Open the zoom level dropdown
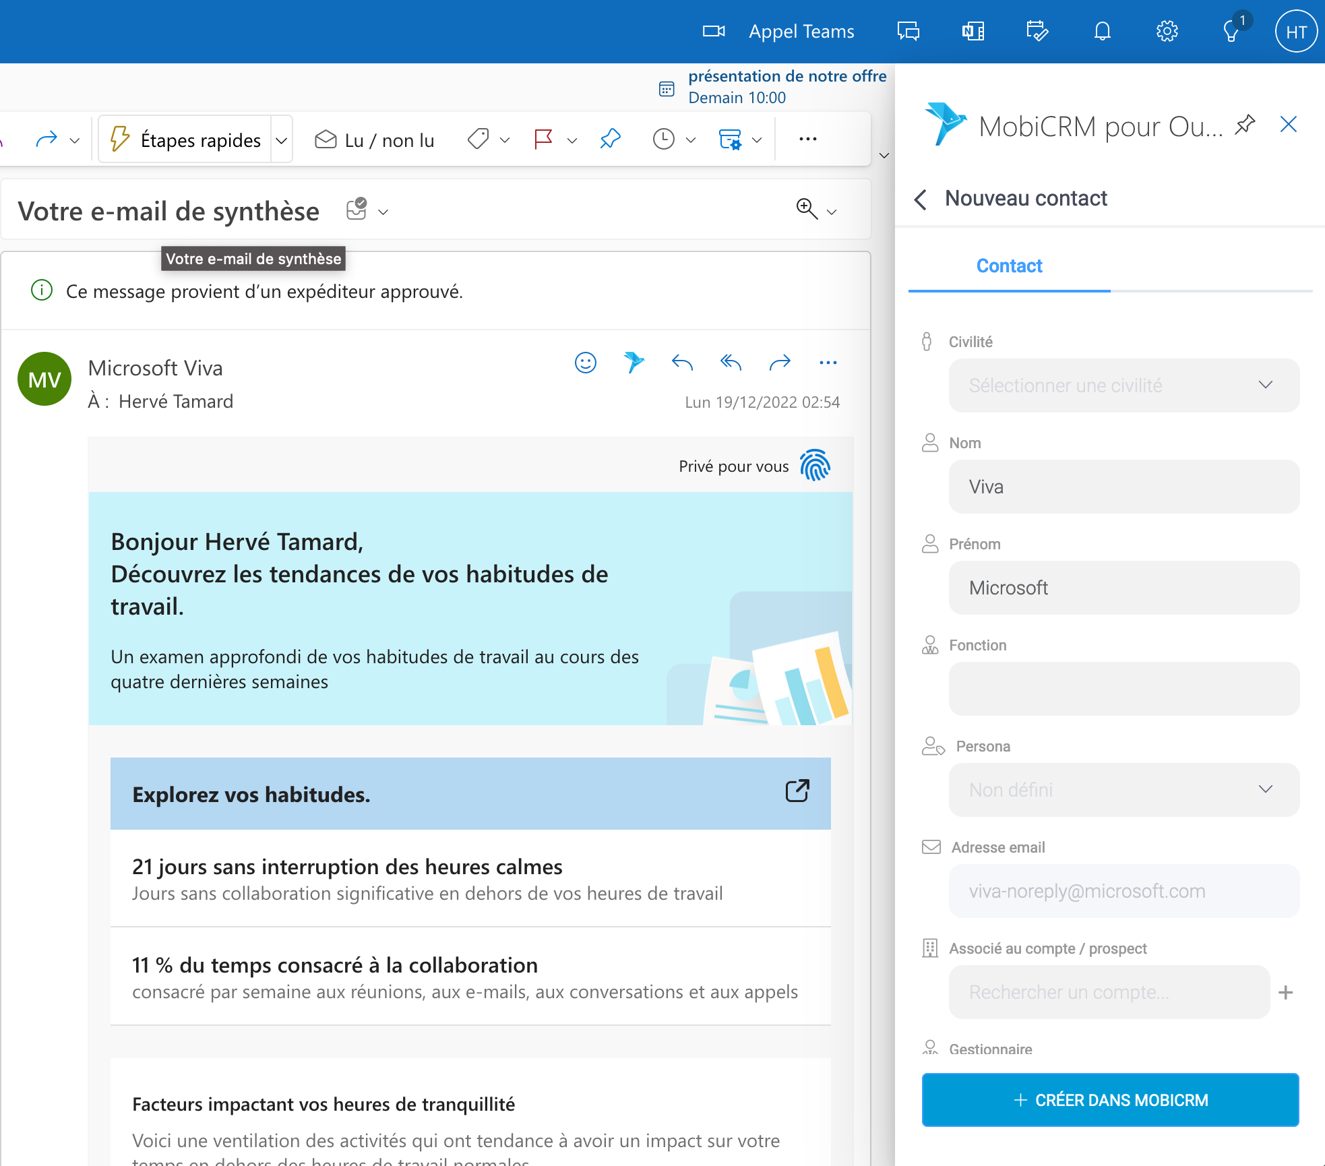The height and width of the screenshot is (1166, 1325). [x=832, y=212]
